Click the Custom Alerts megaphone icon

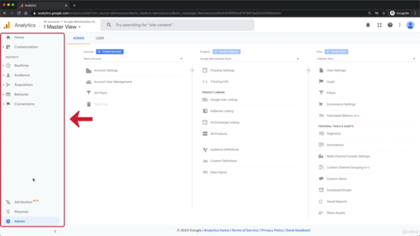coord(321,178)
